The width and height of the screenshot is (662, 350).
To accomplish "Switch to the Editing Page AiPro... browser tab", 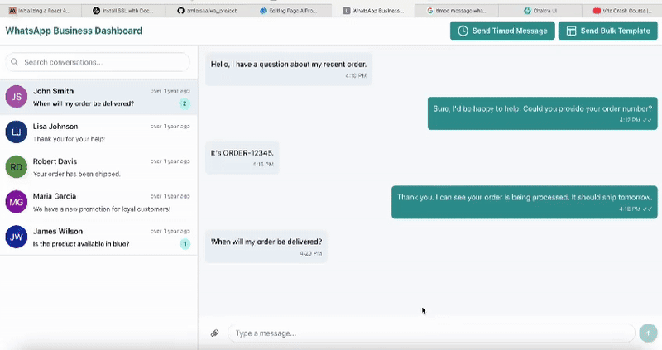I will tap(290, 11).
